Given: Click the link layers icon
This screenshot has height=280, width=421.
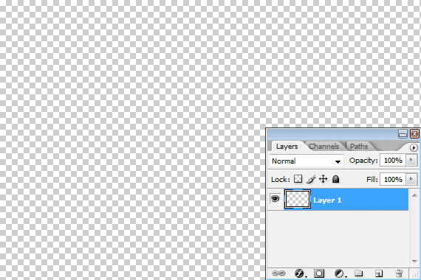Looking at the screenshot, I should click(x=278, y=273).
